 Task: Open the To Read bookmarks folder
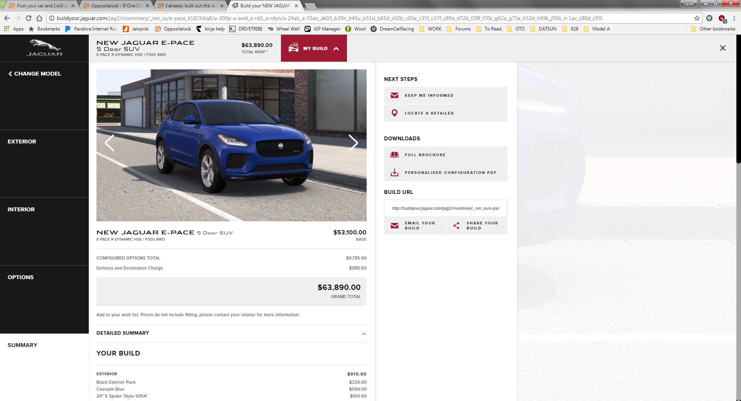489,29
